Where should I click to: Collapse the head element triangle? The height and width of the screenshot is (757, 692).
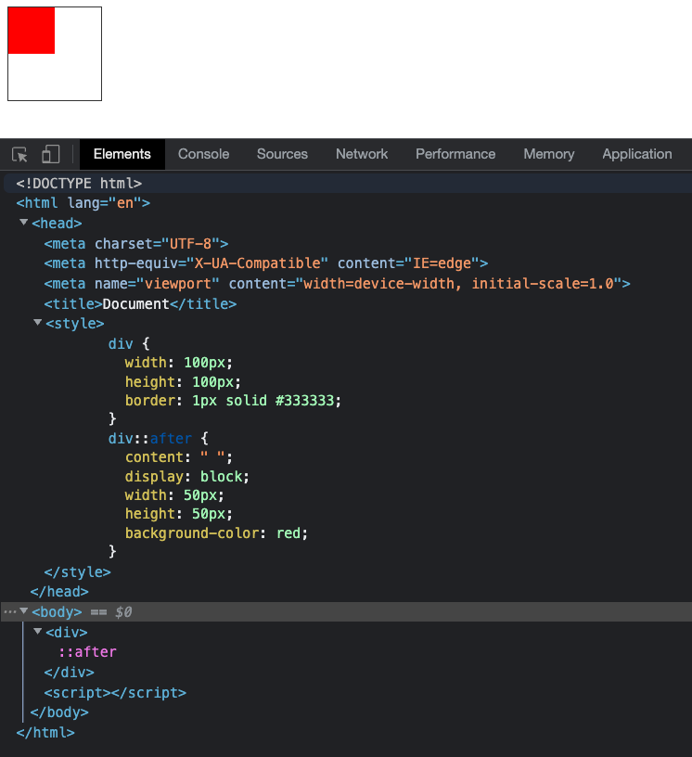coord(24,222)
